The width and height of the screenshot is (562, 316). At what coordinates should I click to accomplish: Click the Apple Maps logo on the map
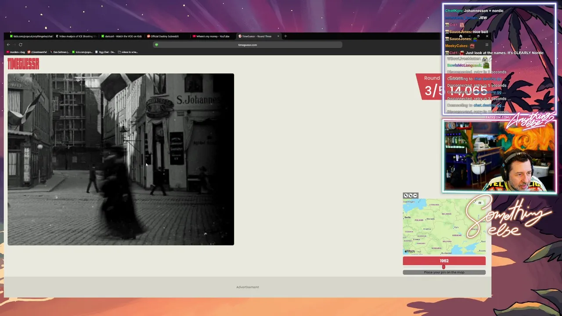(x=410, y=251)
